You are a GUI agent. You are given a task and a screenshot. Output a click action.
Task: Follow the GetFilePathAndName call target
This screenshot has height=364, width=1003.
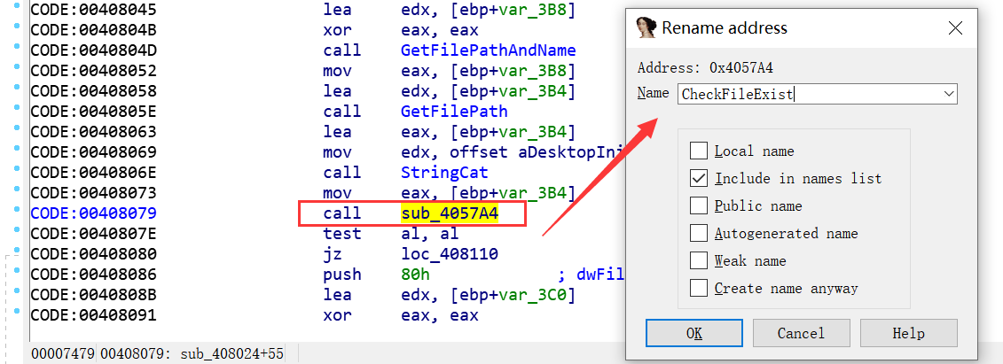coord(488,50)
